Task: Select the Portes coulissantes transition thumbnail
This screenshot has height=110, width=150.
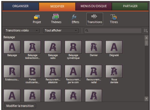Action: tap(32, 71)
